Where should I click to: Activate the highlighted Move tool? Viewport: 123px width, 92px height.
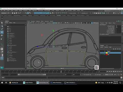(x=2, y=32)
